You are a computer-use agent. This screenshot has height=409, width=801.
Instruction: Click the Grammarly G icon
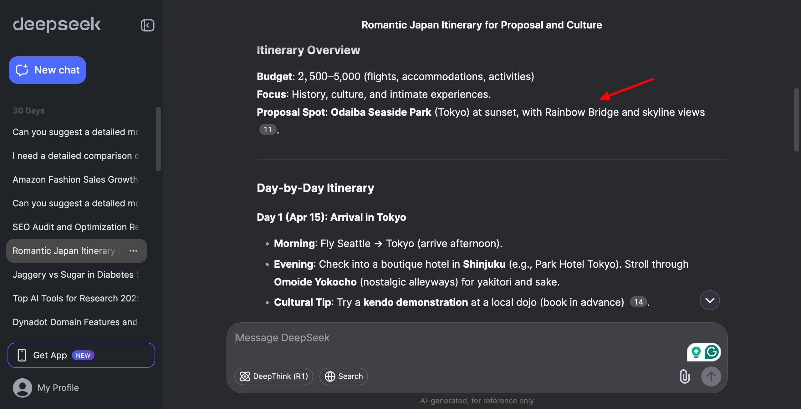pyautogui.click(x=712, y=352)
